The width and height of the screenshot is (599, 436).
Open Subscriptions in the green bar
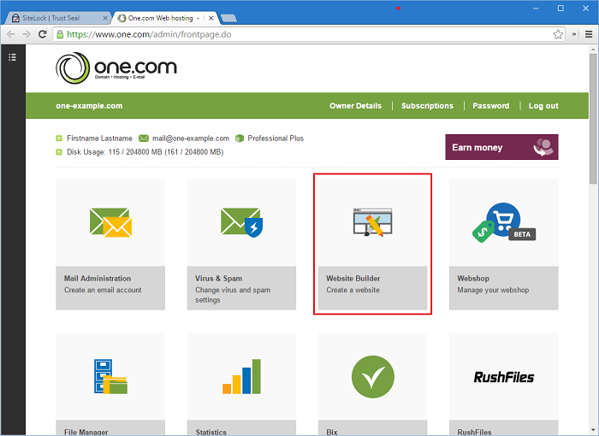click(427, 106)
